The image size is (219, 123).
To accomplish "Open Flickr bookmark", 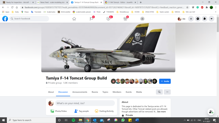I will click(97, 12).
